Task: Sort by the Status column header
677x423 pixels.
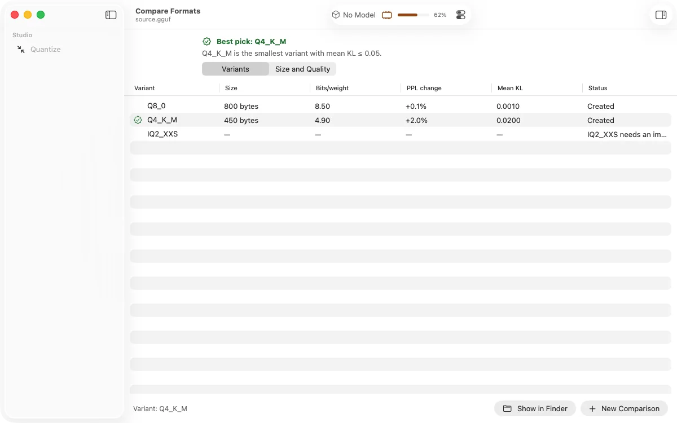Action: tap(598, 88)
